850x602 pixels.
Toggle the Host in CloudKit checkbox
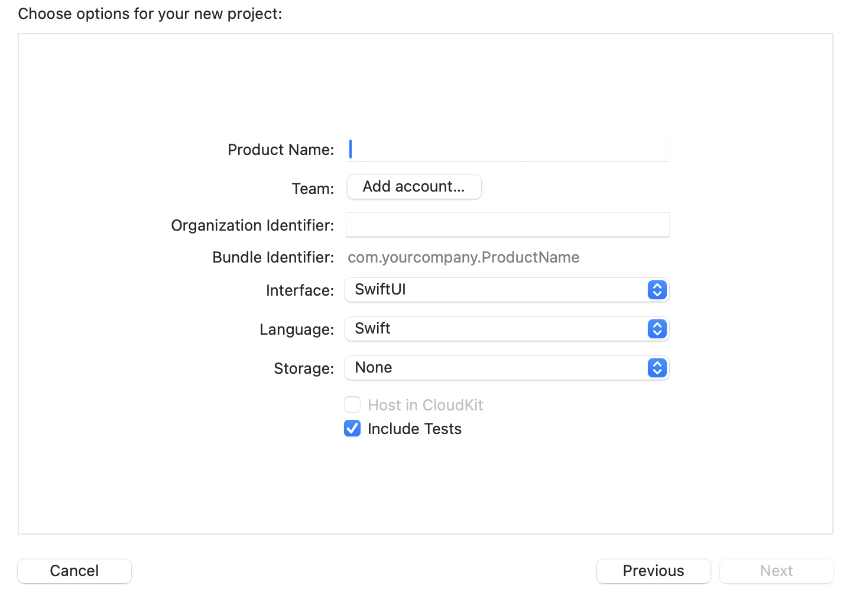[352, 405]
